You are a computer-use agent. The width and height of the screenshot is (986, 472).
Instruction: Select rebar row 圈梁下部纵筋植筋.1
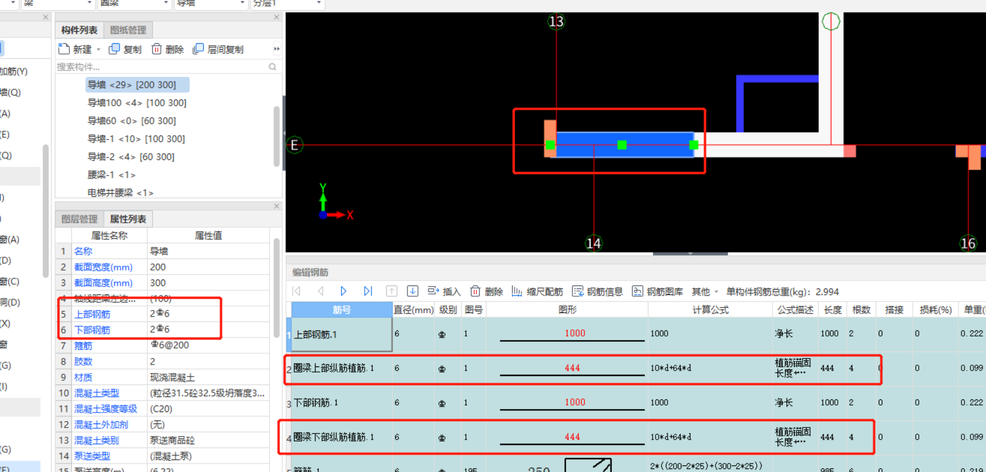[x=342, y=437]
